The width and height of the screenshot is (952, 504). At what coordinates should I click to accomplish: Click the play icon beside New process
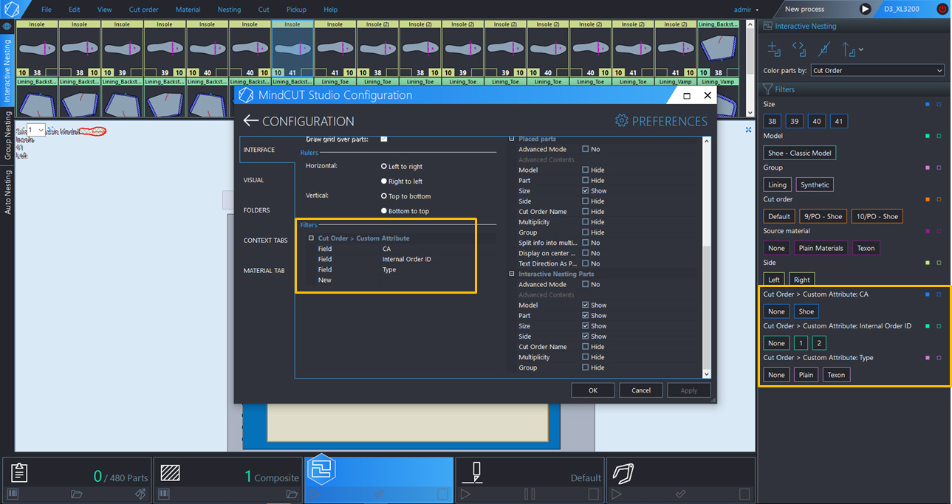pyautogui.click(x=865, y=9)
